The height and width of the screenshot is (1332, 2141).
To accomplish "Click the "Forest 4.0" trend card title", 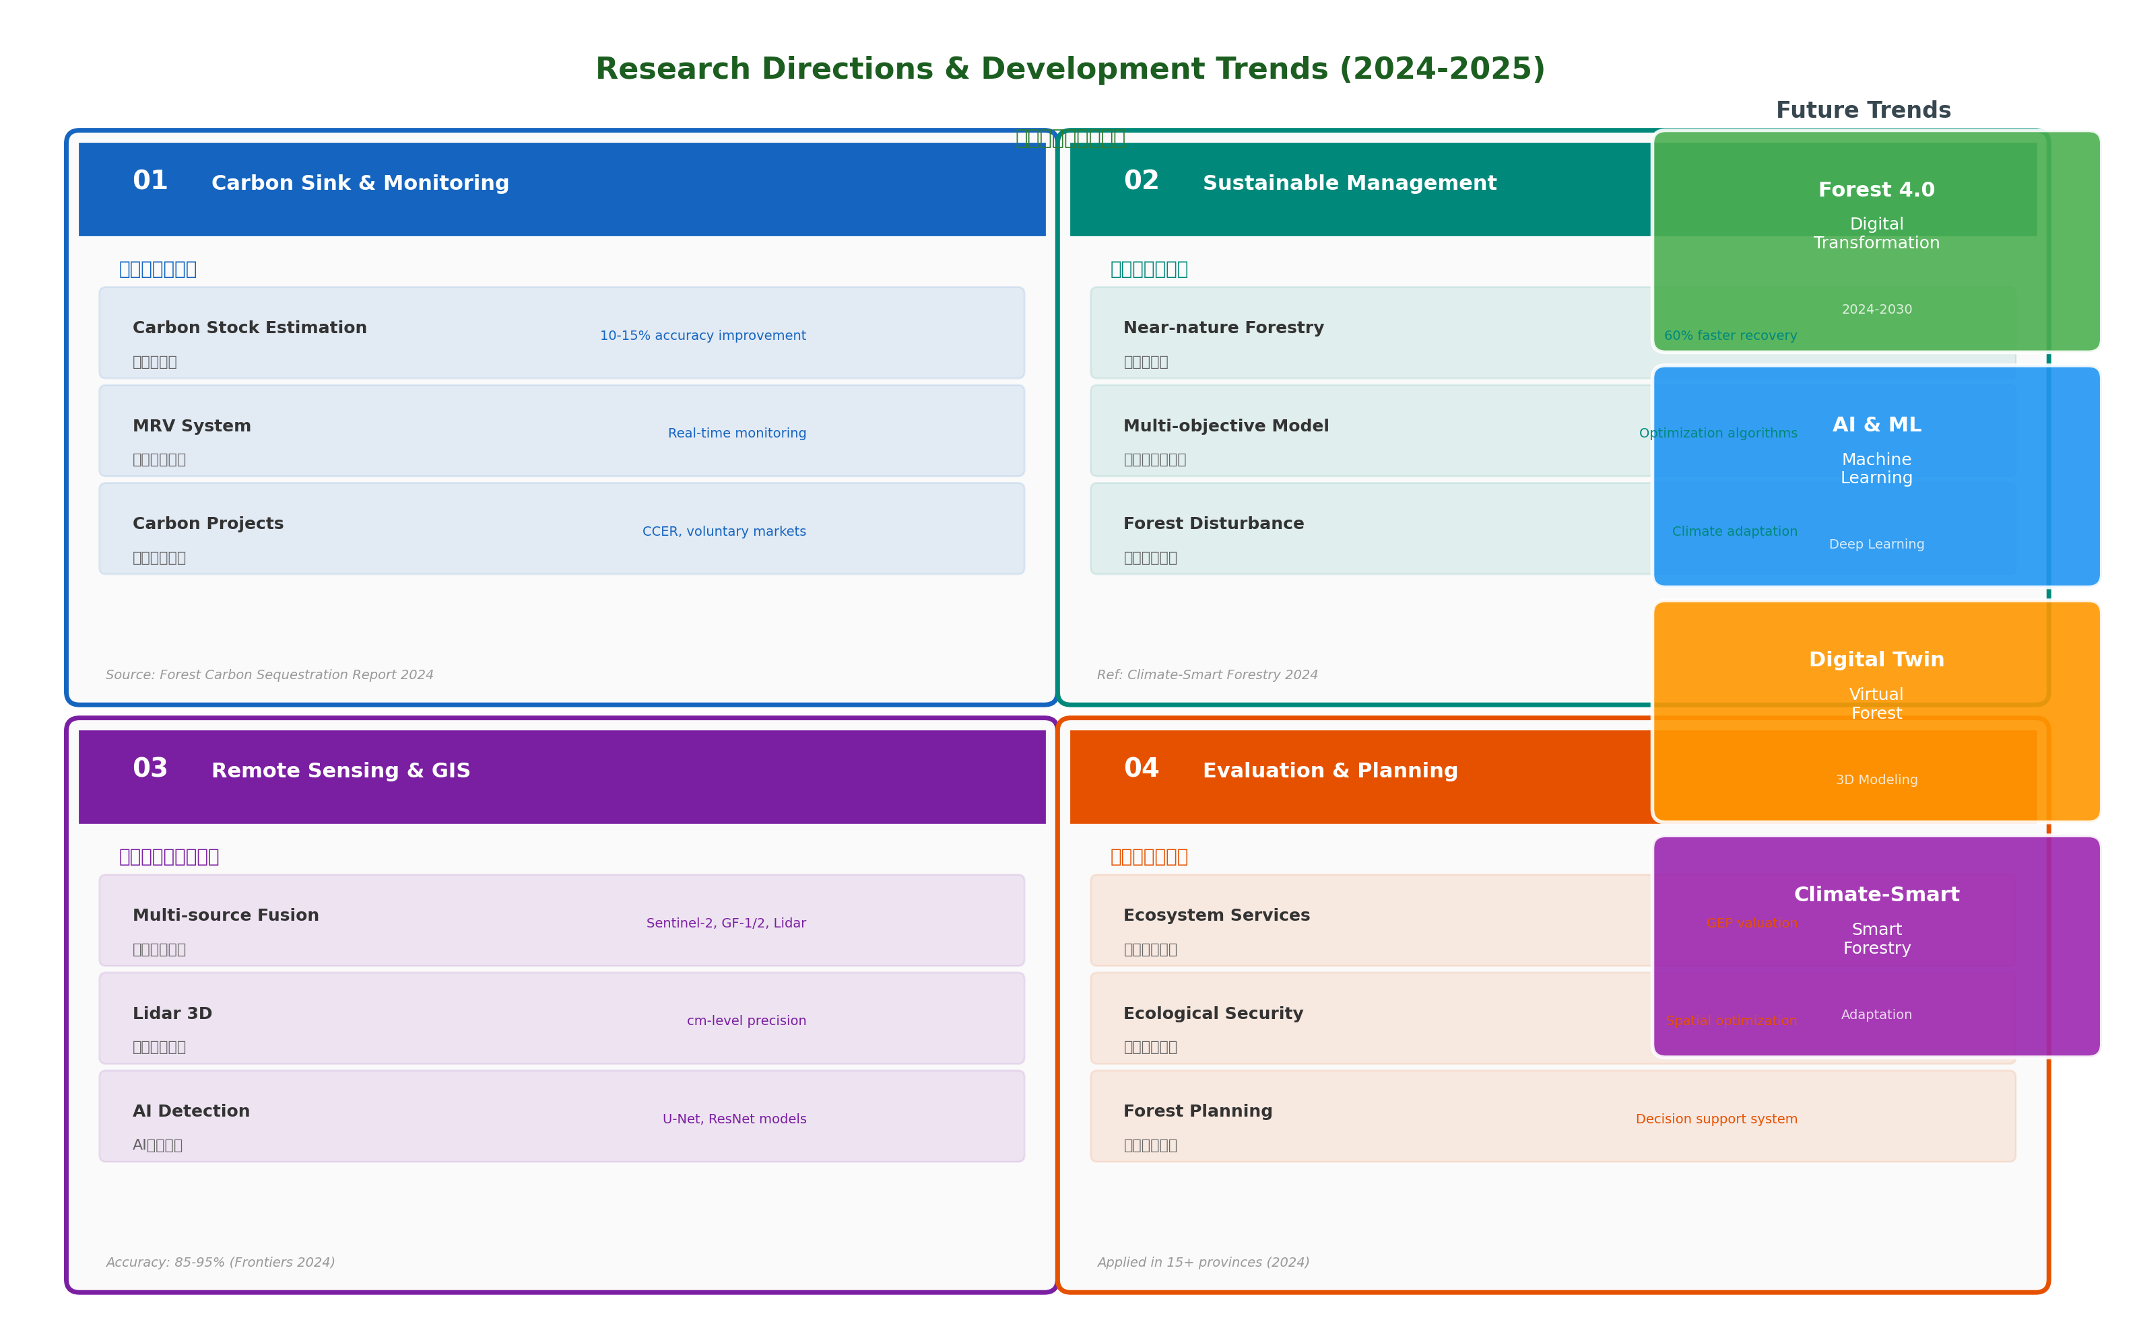I will (1876, 189).
